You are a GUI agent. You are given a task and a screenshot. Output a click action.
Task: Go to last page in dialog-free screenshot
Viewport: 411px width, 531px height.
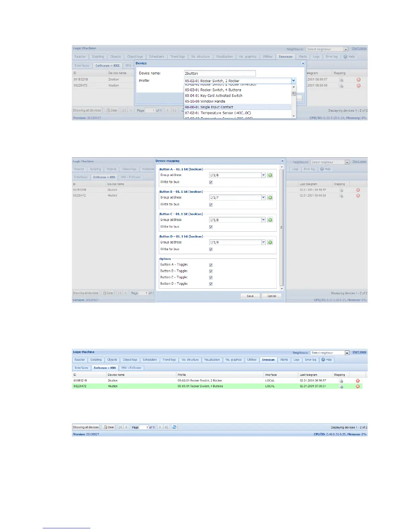pos(166,427)
